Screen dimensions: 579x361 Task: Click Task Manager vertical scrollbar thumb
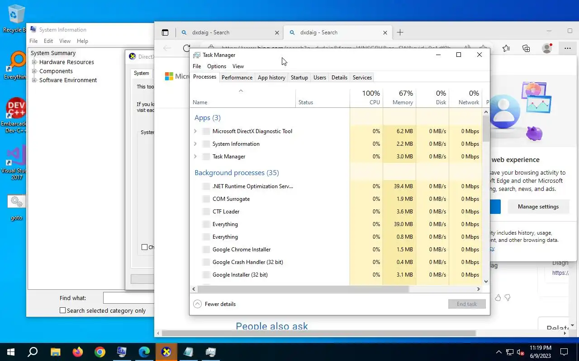pos(486,129)
